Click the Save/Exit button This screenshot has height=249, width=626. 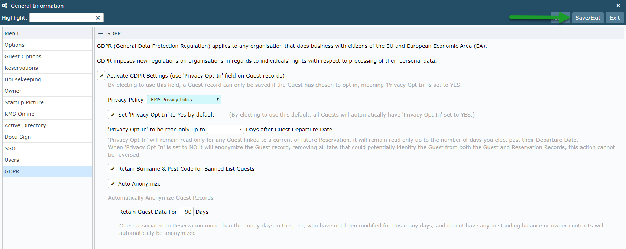pyautogui.click(x=588, y=18)
